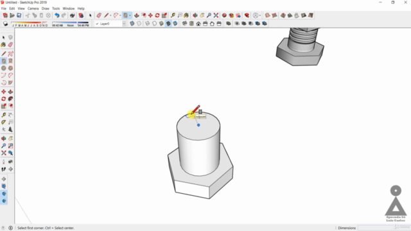The width and height of the screenshot is (411, 231).
Task: Select the Freehand tool in the left toolbar
Action: point(10,54)
